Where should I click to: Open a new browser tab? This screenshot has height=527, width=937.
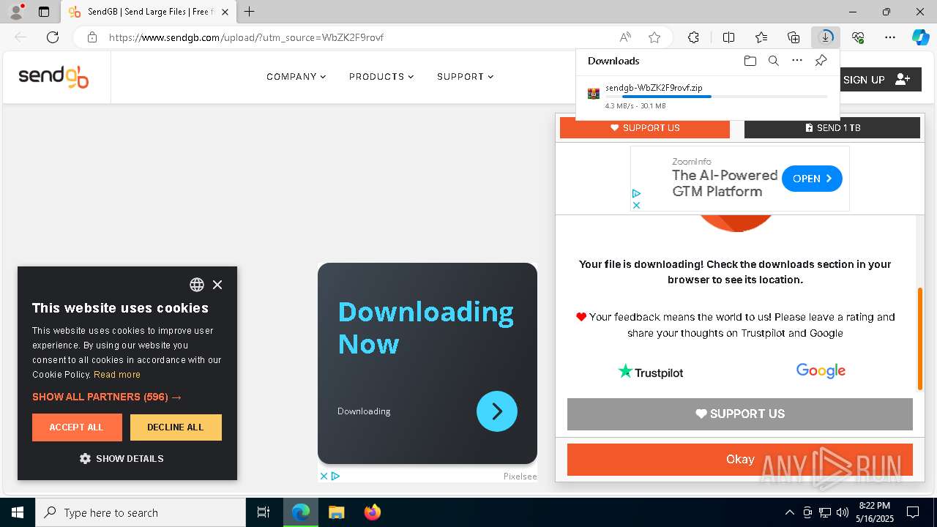(x=250, y=12)
